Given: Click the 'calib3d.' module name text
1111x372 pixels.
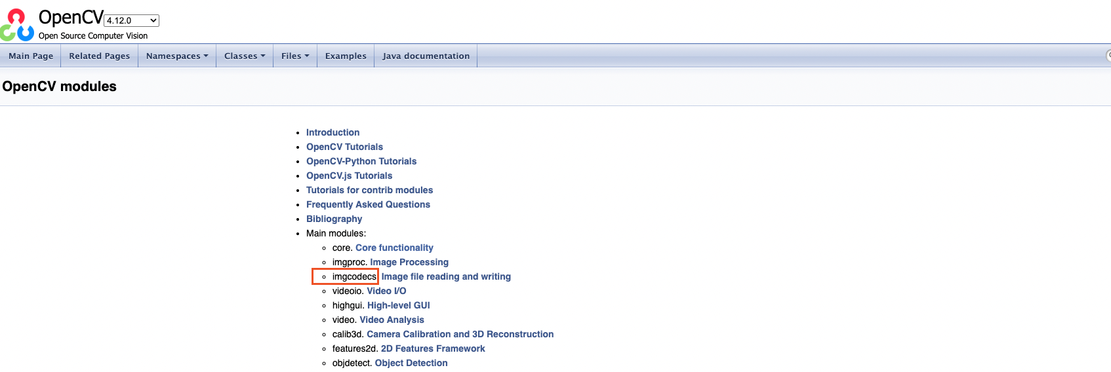Looking at the screenshot, I should pyautogui.click(x=348, y=334).
